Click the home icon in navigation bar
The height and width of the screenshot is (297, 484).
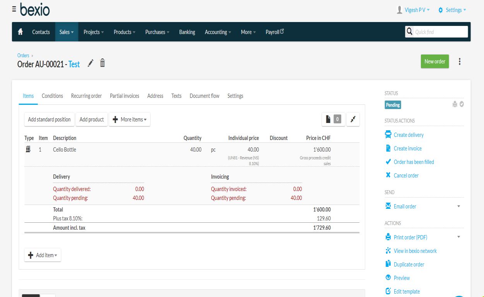click(21, 32)
